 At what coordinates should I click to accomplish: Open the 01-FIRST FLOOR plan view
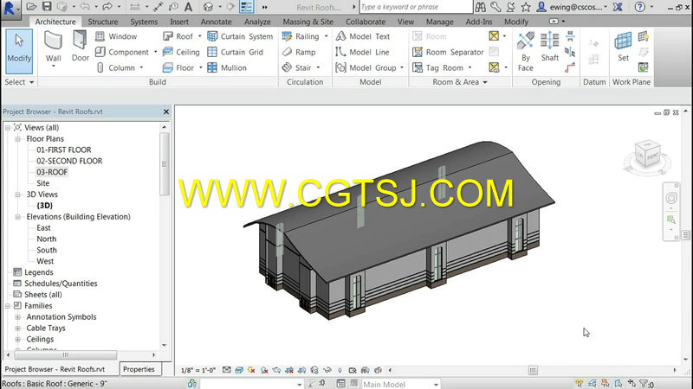[x=63, y=150]
